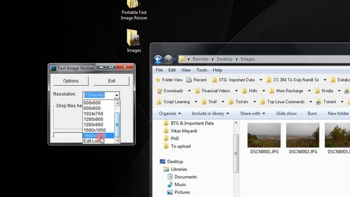The width and height of the screenshot is (350, 197).
Task: Open the Images folder on the desktop
Action: 133,41
